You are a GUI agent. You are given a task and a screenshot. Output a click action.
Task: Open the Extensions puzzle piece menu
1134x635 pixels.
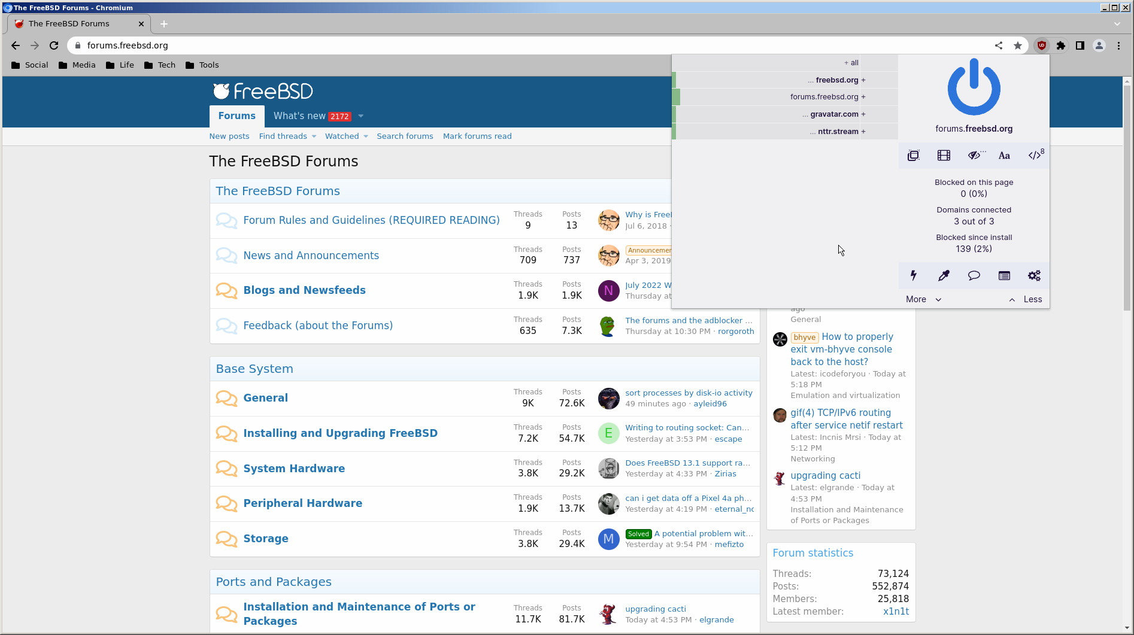coord(1061,45)
